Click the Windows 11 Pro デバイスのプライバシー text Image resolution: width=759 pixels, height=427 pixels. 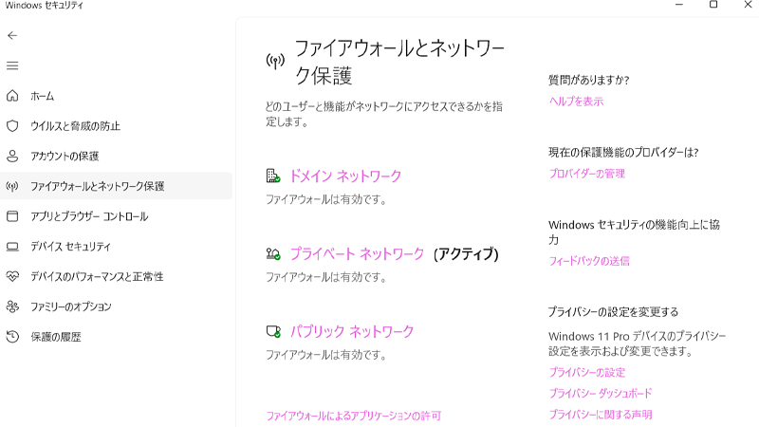coord(637,343)
